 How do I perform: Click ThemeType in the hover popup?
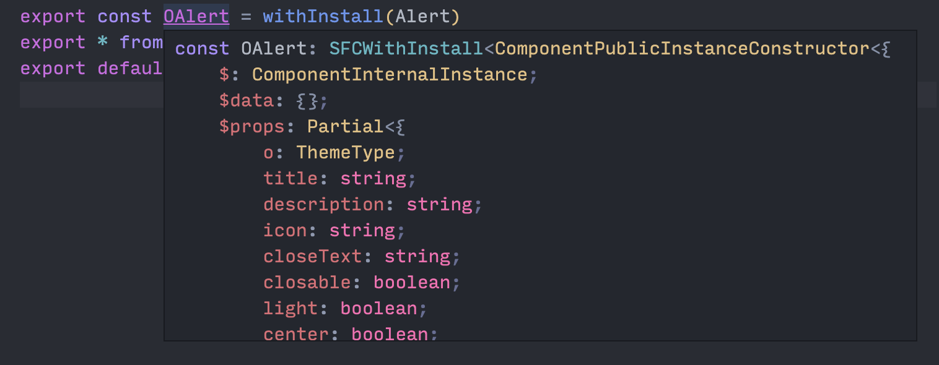(345, 152)
